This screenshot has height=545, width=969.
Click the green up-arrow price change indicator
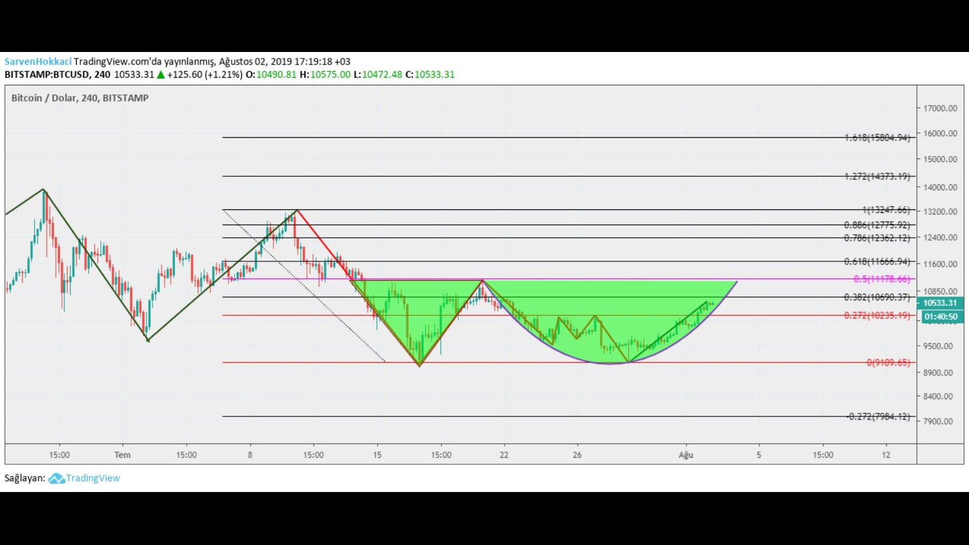click(x=160, y=75)
